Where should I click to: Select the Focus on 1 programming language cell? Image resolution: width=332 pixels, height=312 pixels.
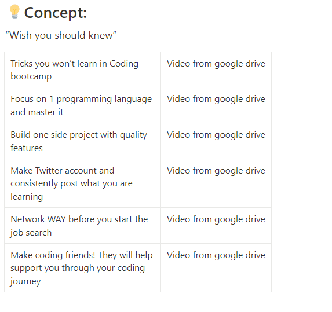click(x=83, y=105)
